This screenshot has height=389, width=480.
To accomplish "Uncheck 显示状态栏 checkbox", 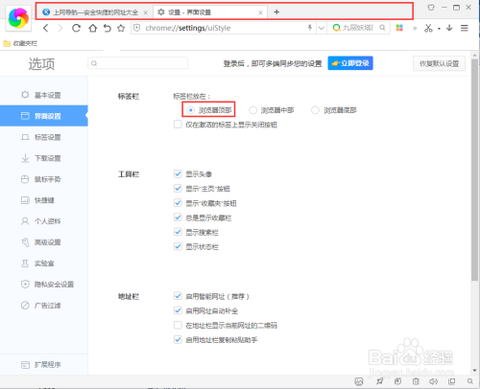I will [178, 246].
